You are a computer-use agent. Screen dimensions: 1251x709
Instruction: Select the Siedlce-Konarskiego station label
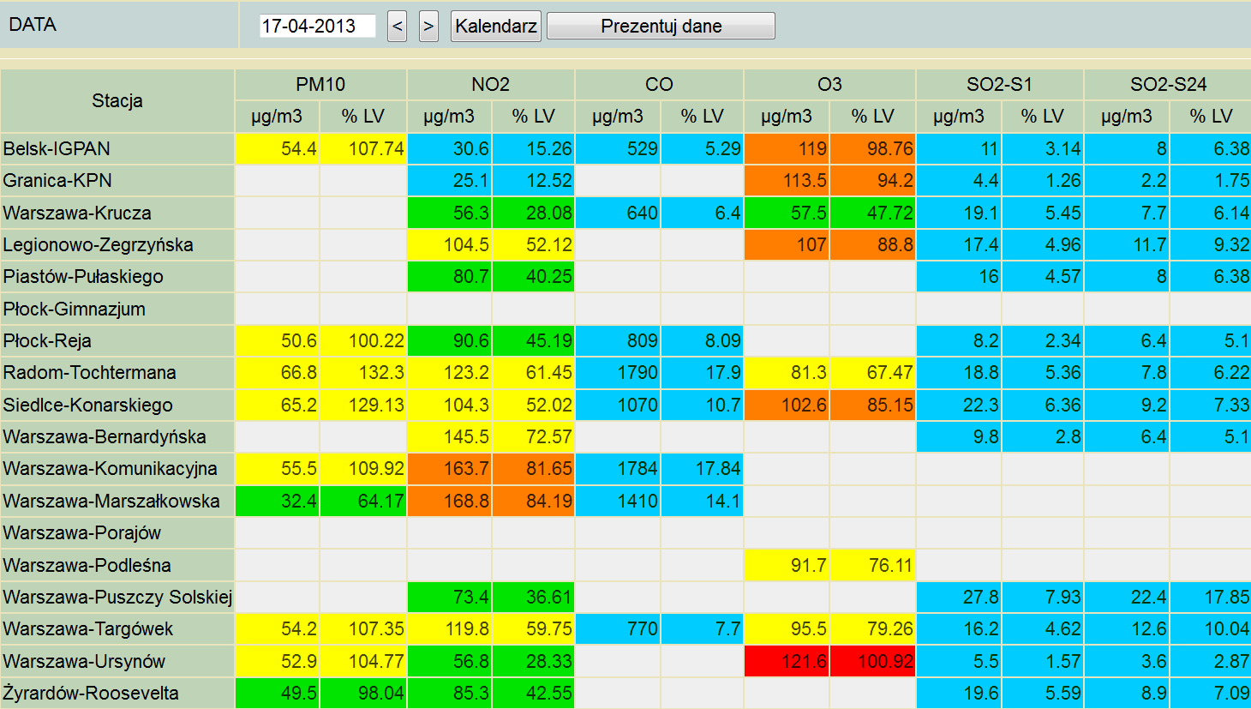[117, 405]
